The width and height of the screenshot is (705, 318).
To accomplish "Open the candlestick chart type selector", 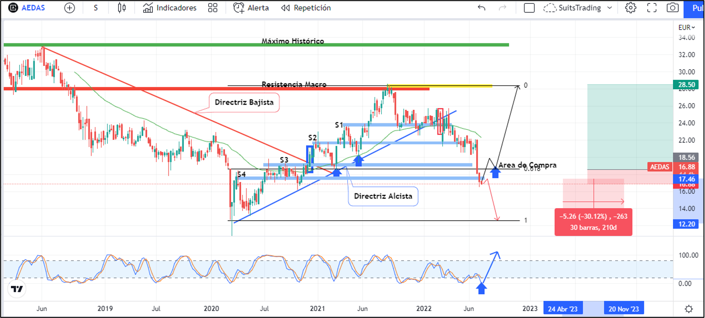I will pyautogui.click(x=122, y=8).
